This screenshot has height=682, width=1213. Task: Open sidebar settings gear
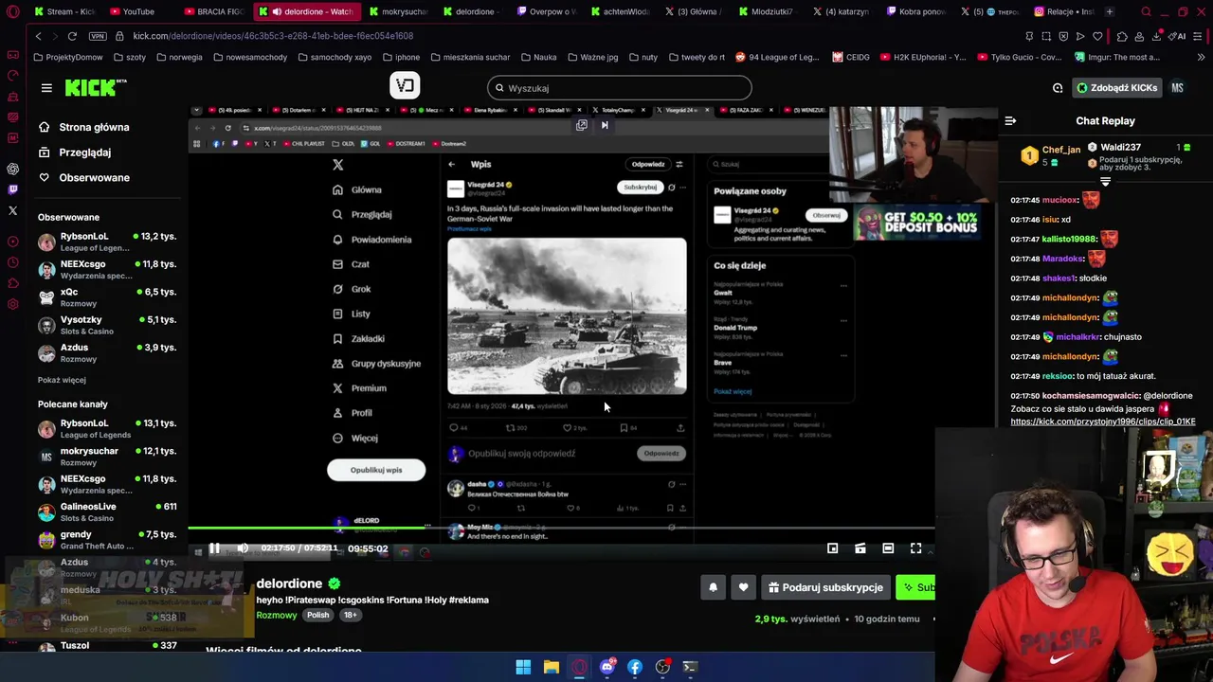coord(12,304)
